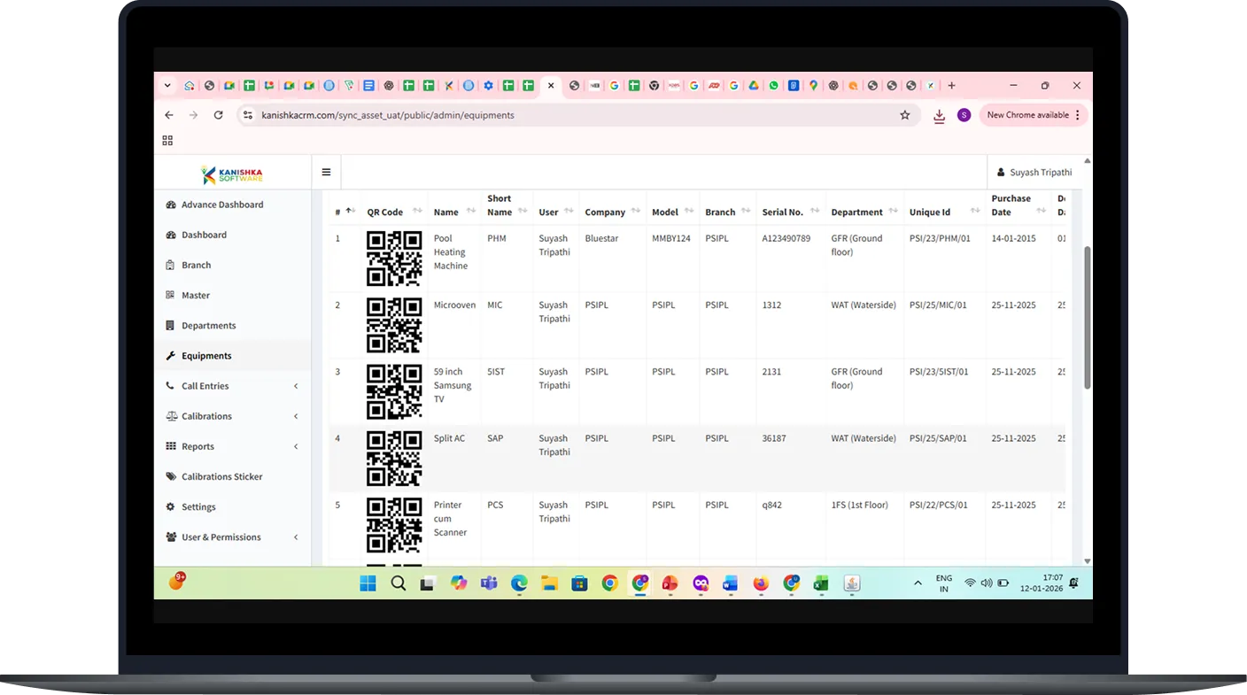1247x695 pixels.
Task: Sort by the Short Name column
Action: click(x=507, y=205)
